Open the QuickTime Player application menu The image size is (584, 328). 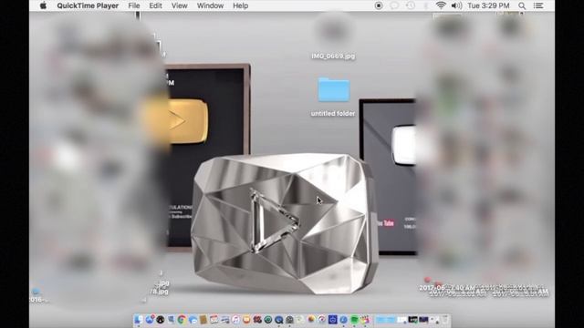88,5
